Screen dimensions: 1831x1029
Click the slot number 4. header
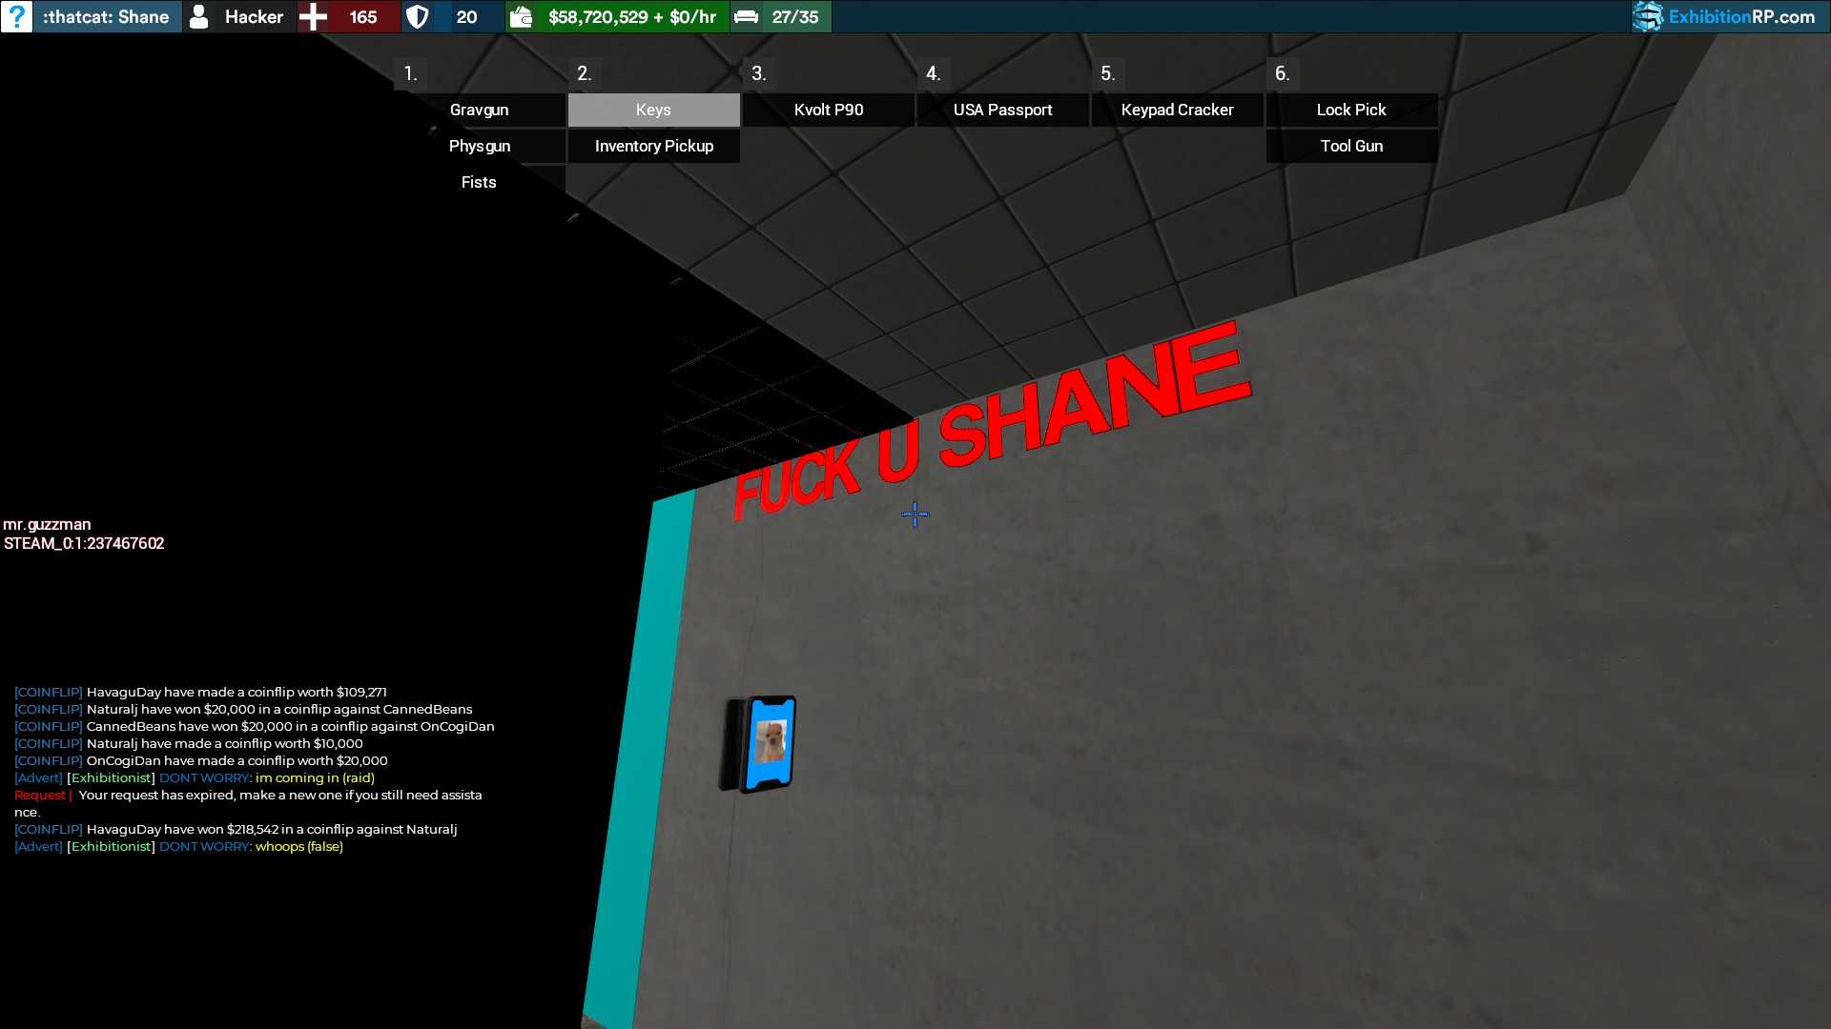tap(934, 73)
